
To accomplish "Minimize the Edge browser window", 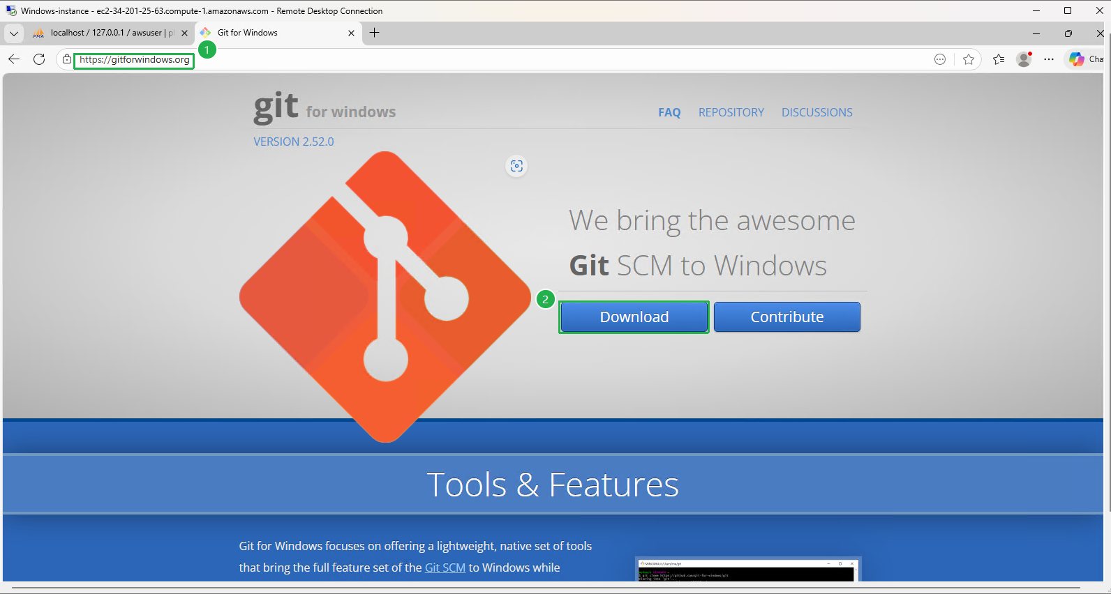I will pos(1036,33).
